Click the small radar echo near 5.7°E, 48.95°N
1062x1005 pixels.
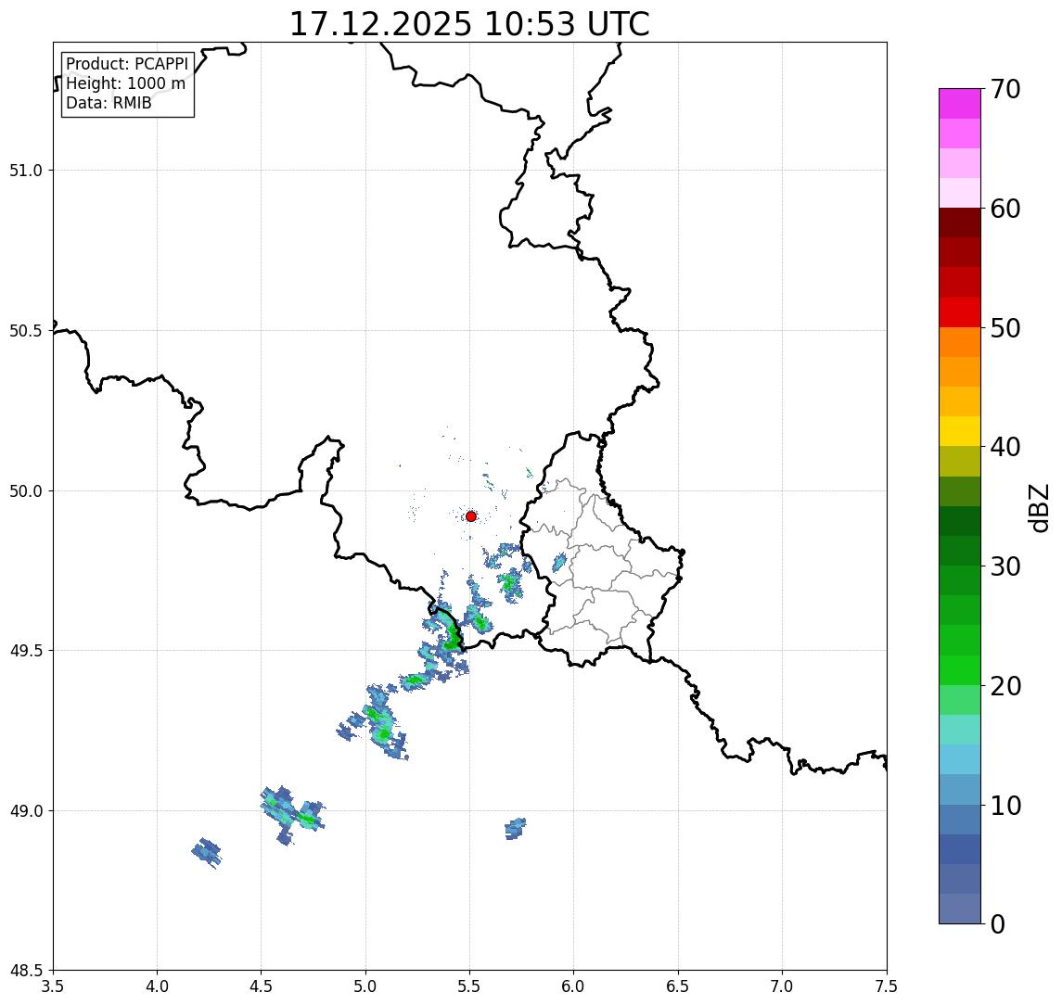pyautogui.click(x=516, y=828)
